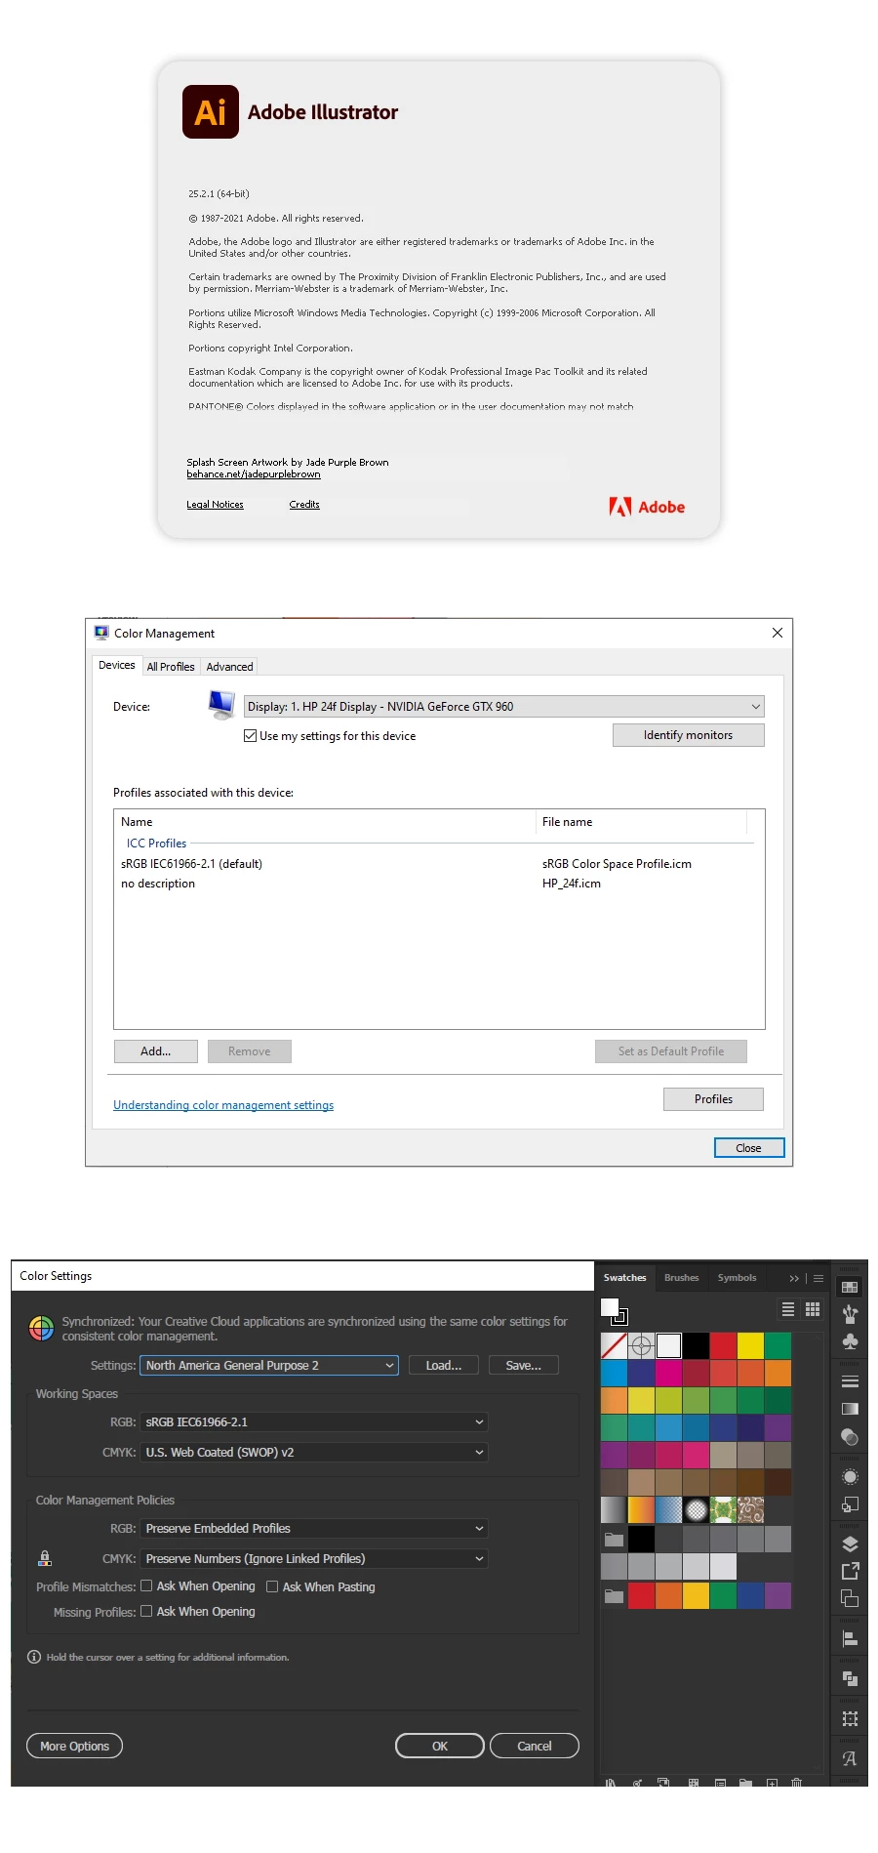
Task: Open the Brushes panel dock icon
Action: coord(850,1315)
